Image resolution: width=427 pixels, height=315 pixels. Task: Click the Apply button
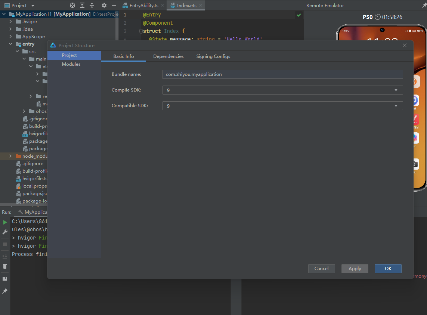point(355,269)
